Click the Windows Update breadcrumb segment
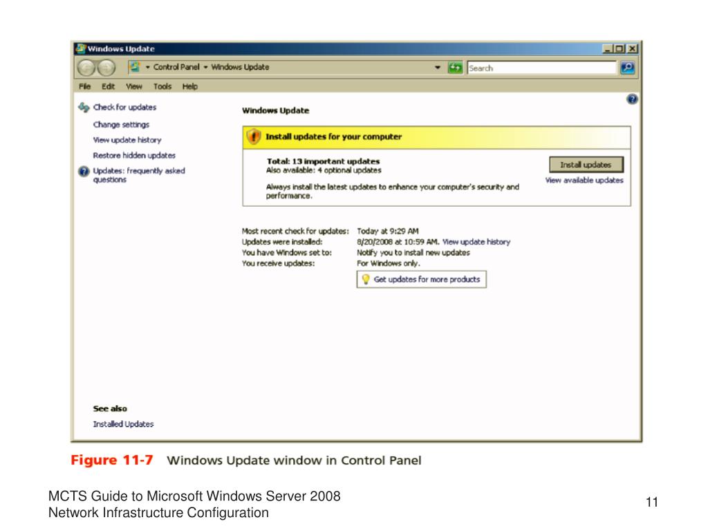This screenshot has height=531, width=708. point(240,67)
